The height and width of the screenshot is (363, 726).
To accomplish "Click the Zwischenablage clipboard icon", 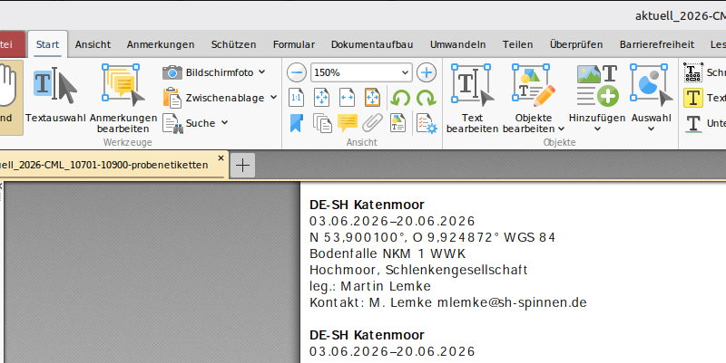I will 172,98.
